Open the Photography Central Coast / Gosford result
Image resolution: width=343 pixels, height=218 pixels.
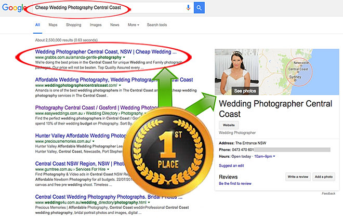[x=96, y=107]
